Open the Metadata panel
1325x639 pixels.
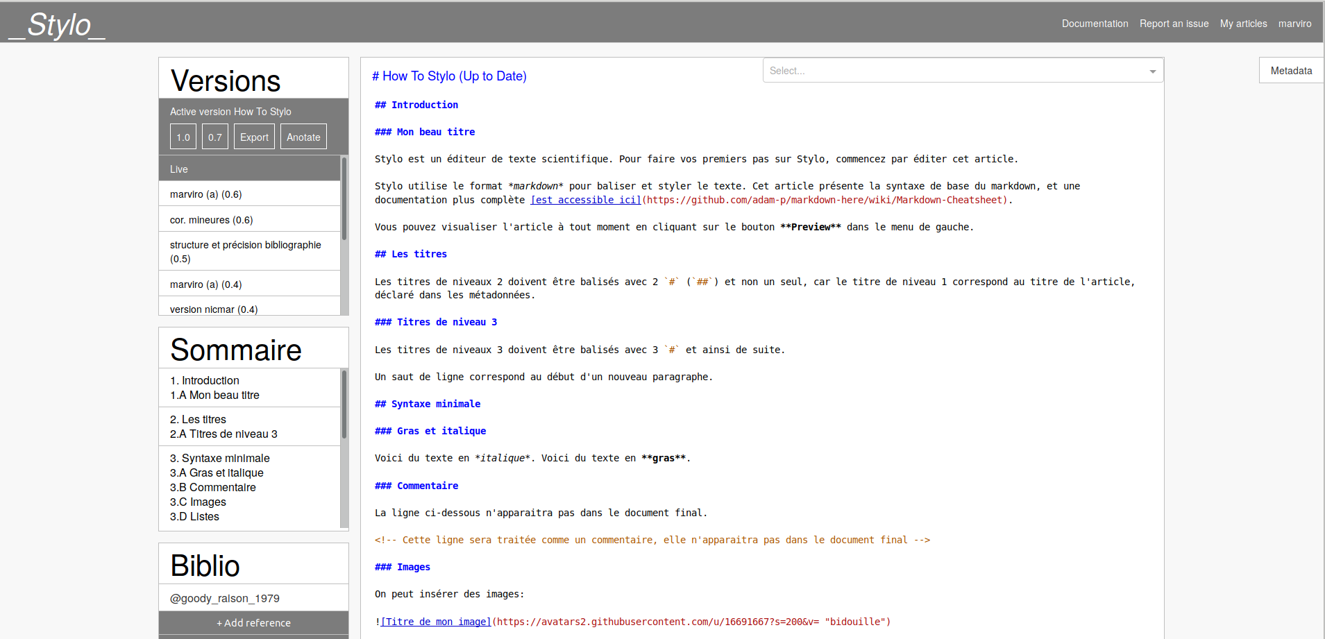coord(1290,71)
